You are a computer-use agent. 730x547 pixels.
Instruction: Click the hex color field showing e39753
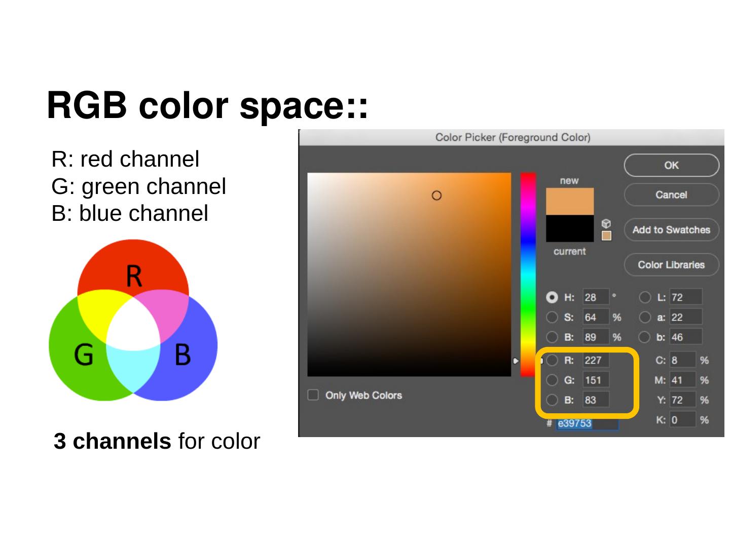click(587, 423)
